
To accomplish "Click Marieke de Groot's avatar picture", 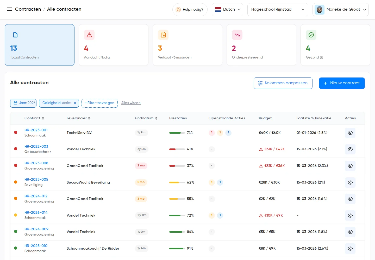I will (320, 10).
